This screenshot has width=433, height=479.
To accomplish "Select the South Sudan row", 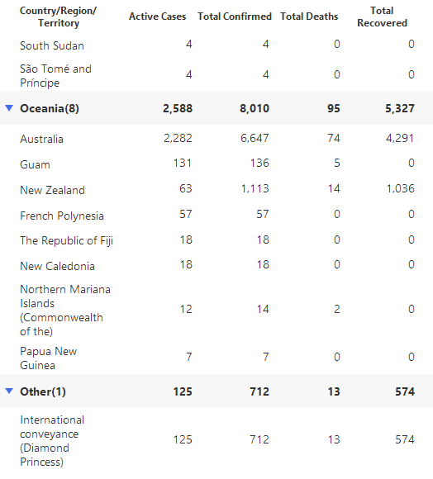I will pos(216,45).
